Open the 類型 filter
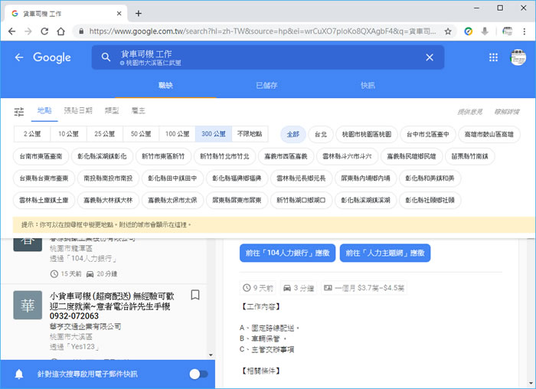Screen dimensions: 536x389 point(111,111)
